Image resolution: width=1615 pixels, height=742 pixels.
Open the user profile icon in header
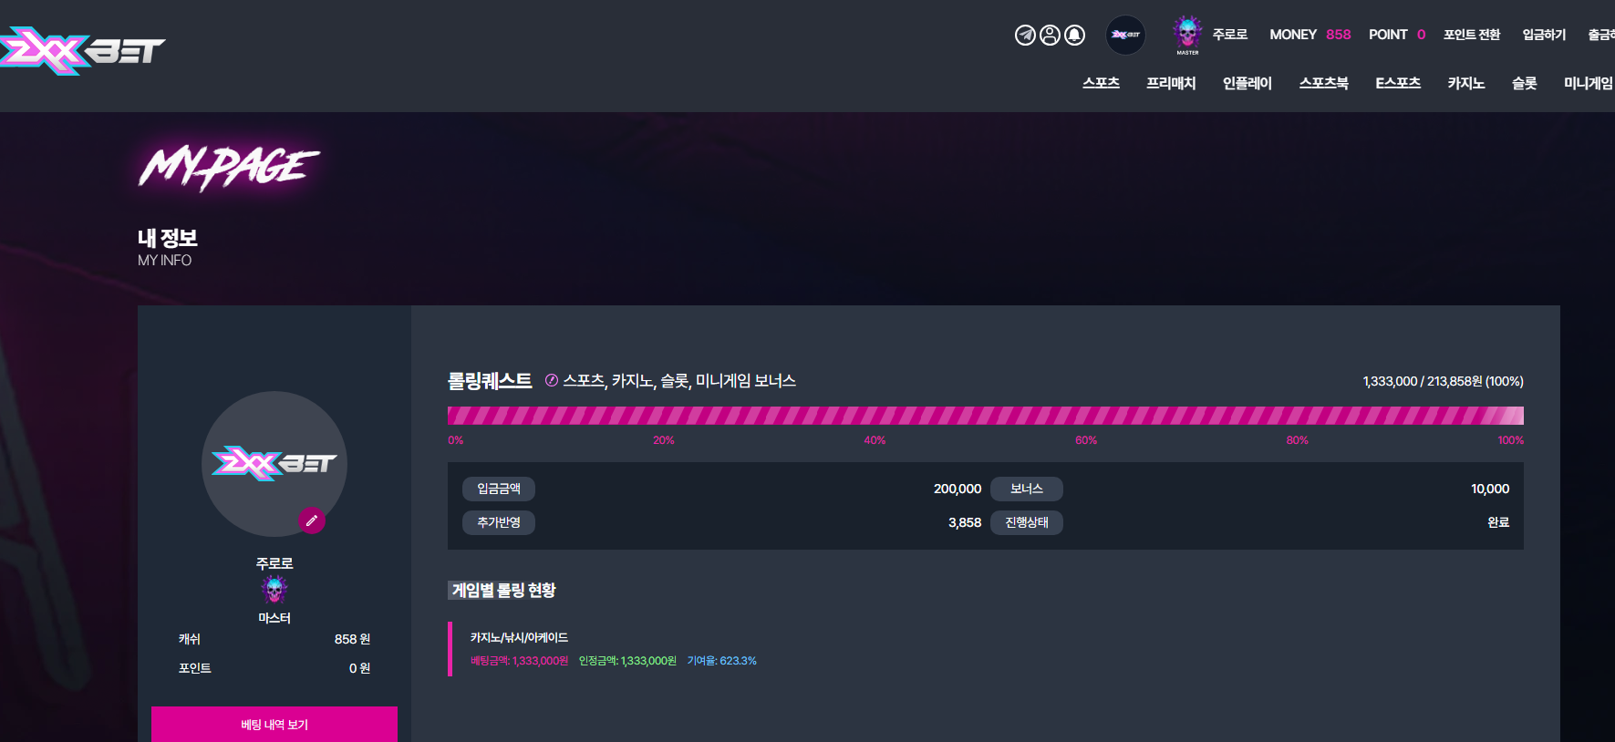point(1050,35)
